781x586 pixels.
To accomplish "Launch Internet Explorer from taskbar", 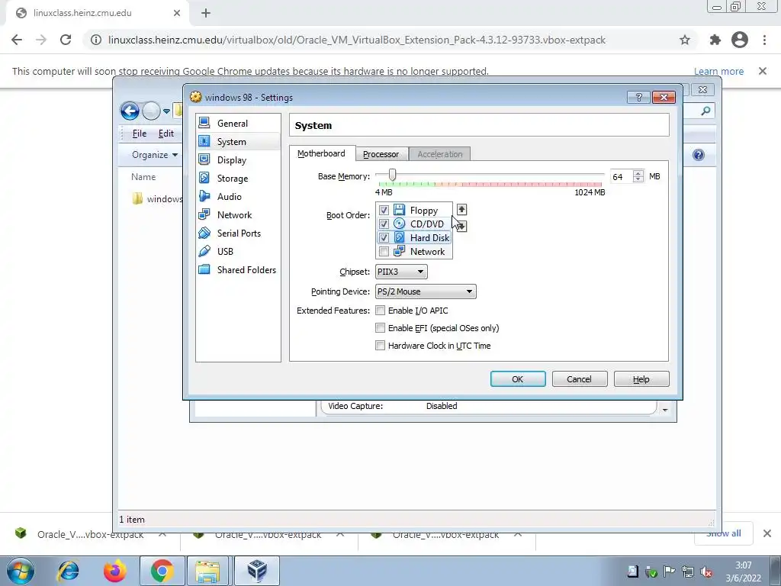I will tap(68, 571).
